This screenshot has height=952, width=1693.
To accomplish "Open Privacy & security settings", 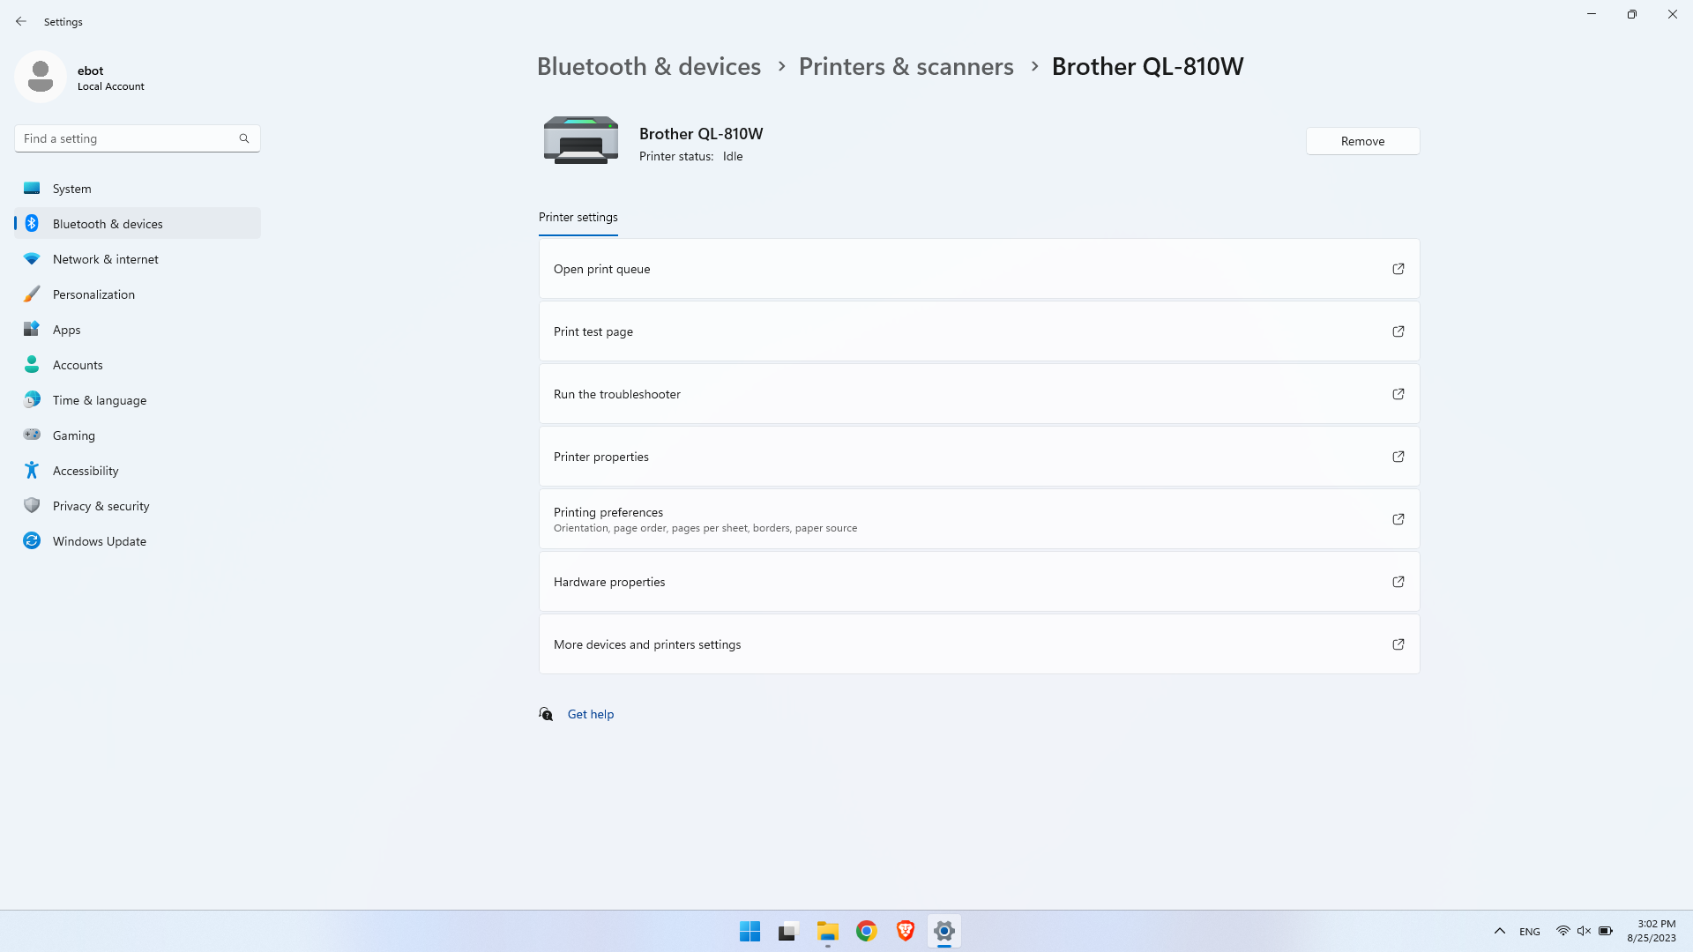I will click(138, 505).
